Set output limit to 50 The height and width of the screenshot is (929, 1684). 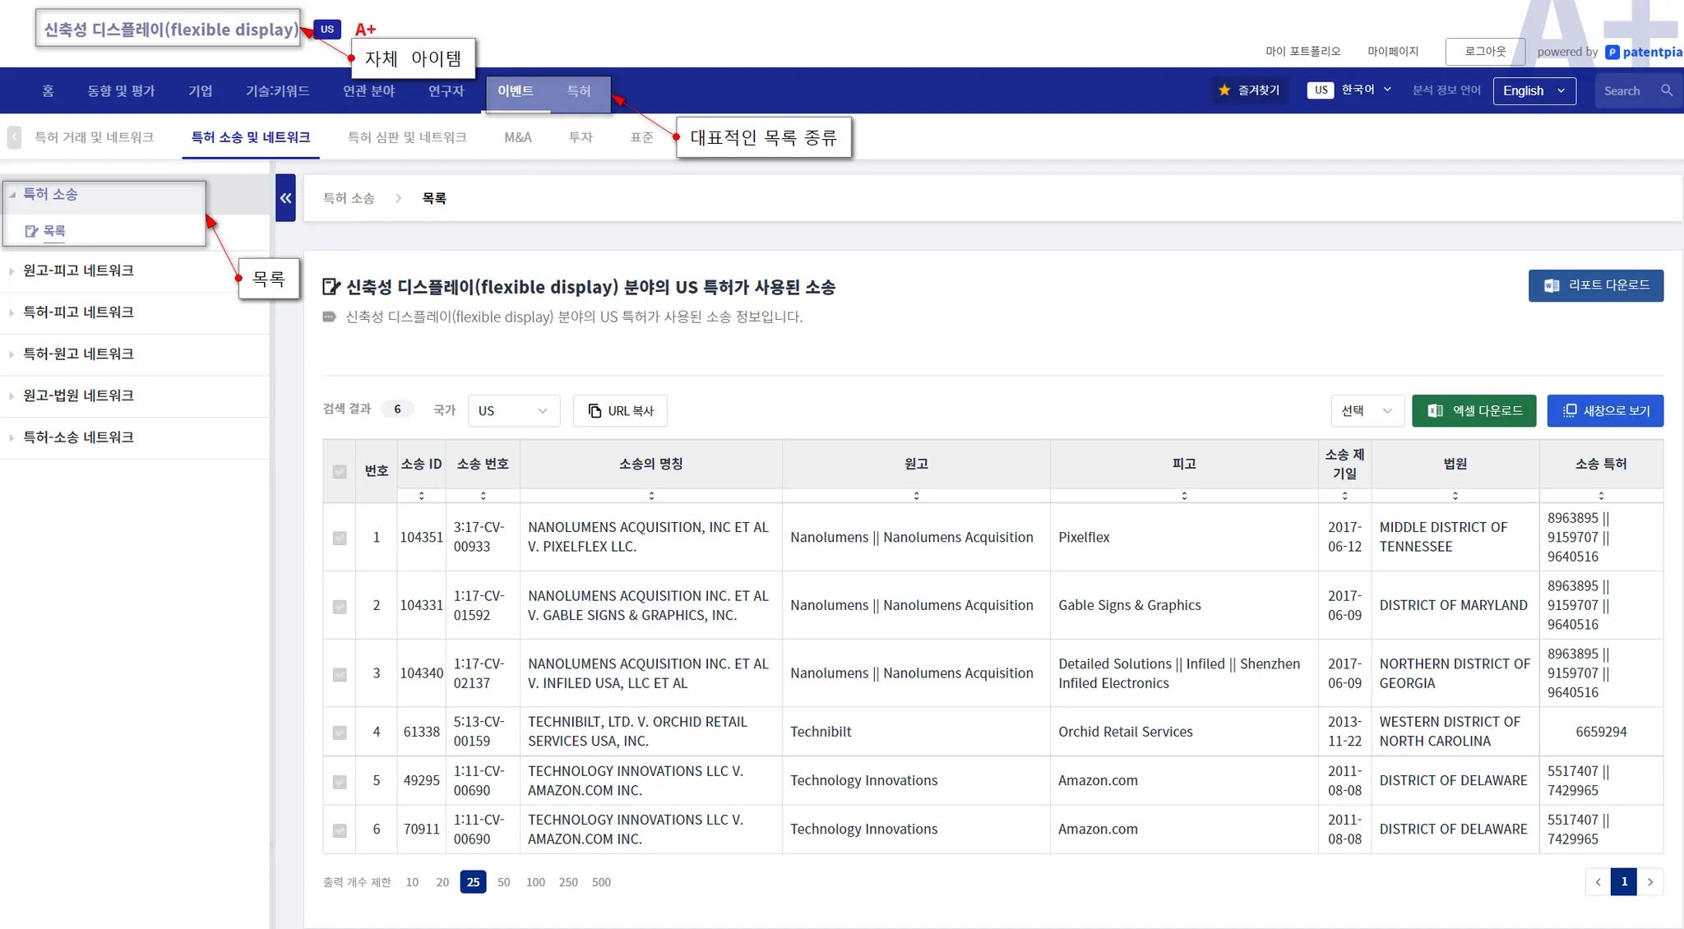coord(503,882)
